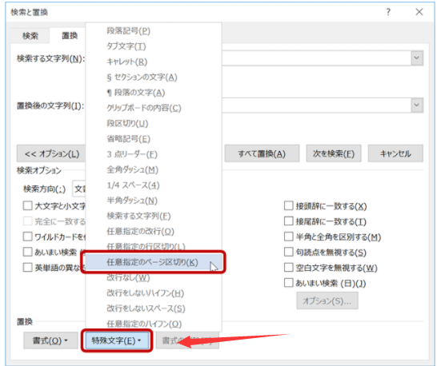The height and width of the screenshot is (366, 437).
Task: Choose クリップボードの内容(C) menu item
Action: click(154, 108)
